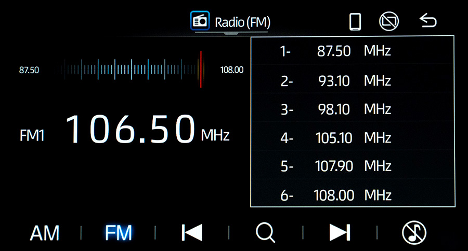
Task: Select preset 2 at 93.10 MHz
Action: [352, 81]
